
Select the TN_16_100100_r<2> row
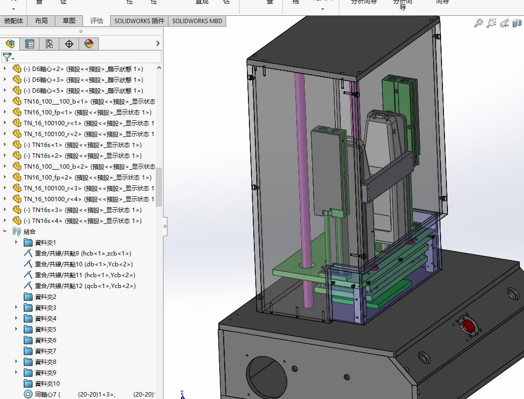pos(89,134)
